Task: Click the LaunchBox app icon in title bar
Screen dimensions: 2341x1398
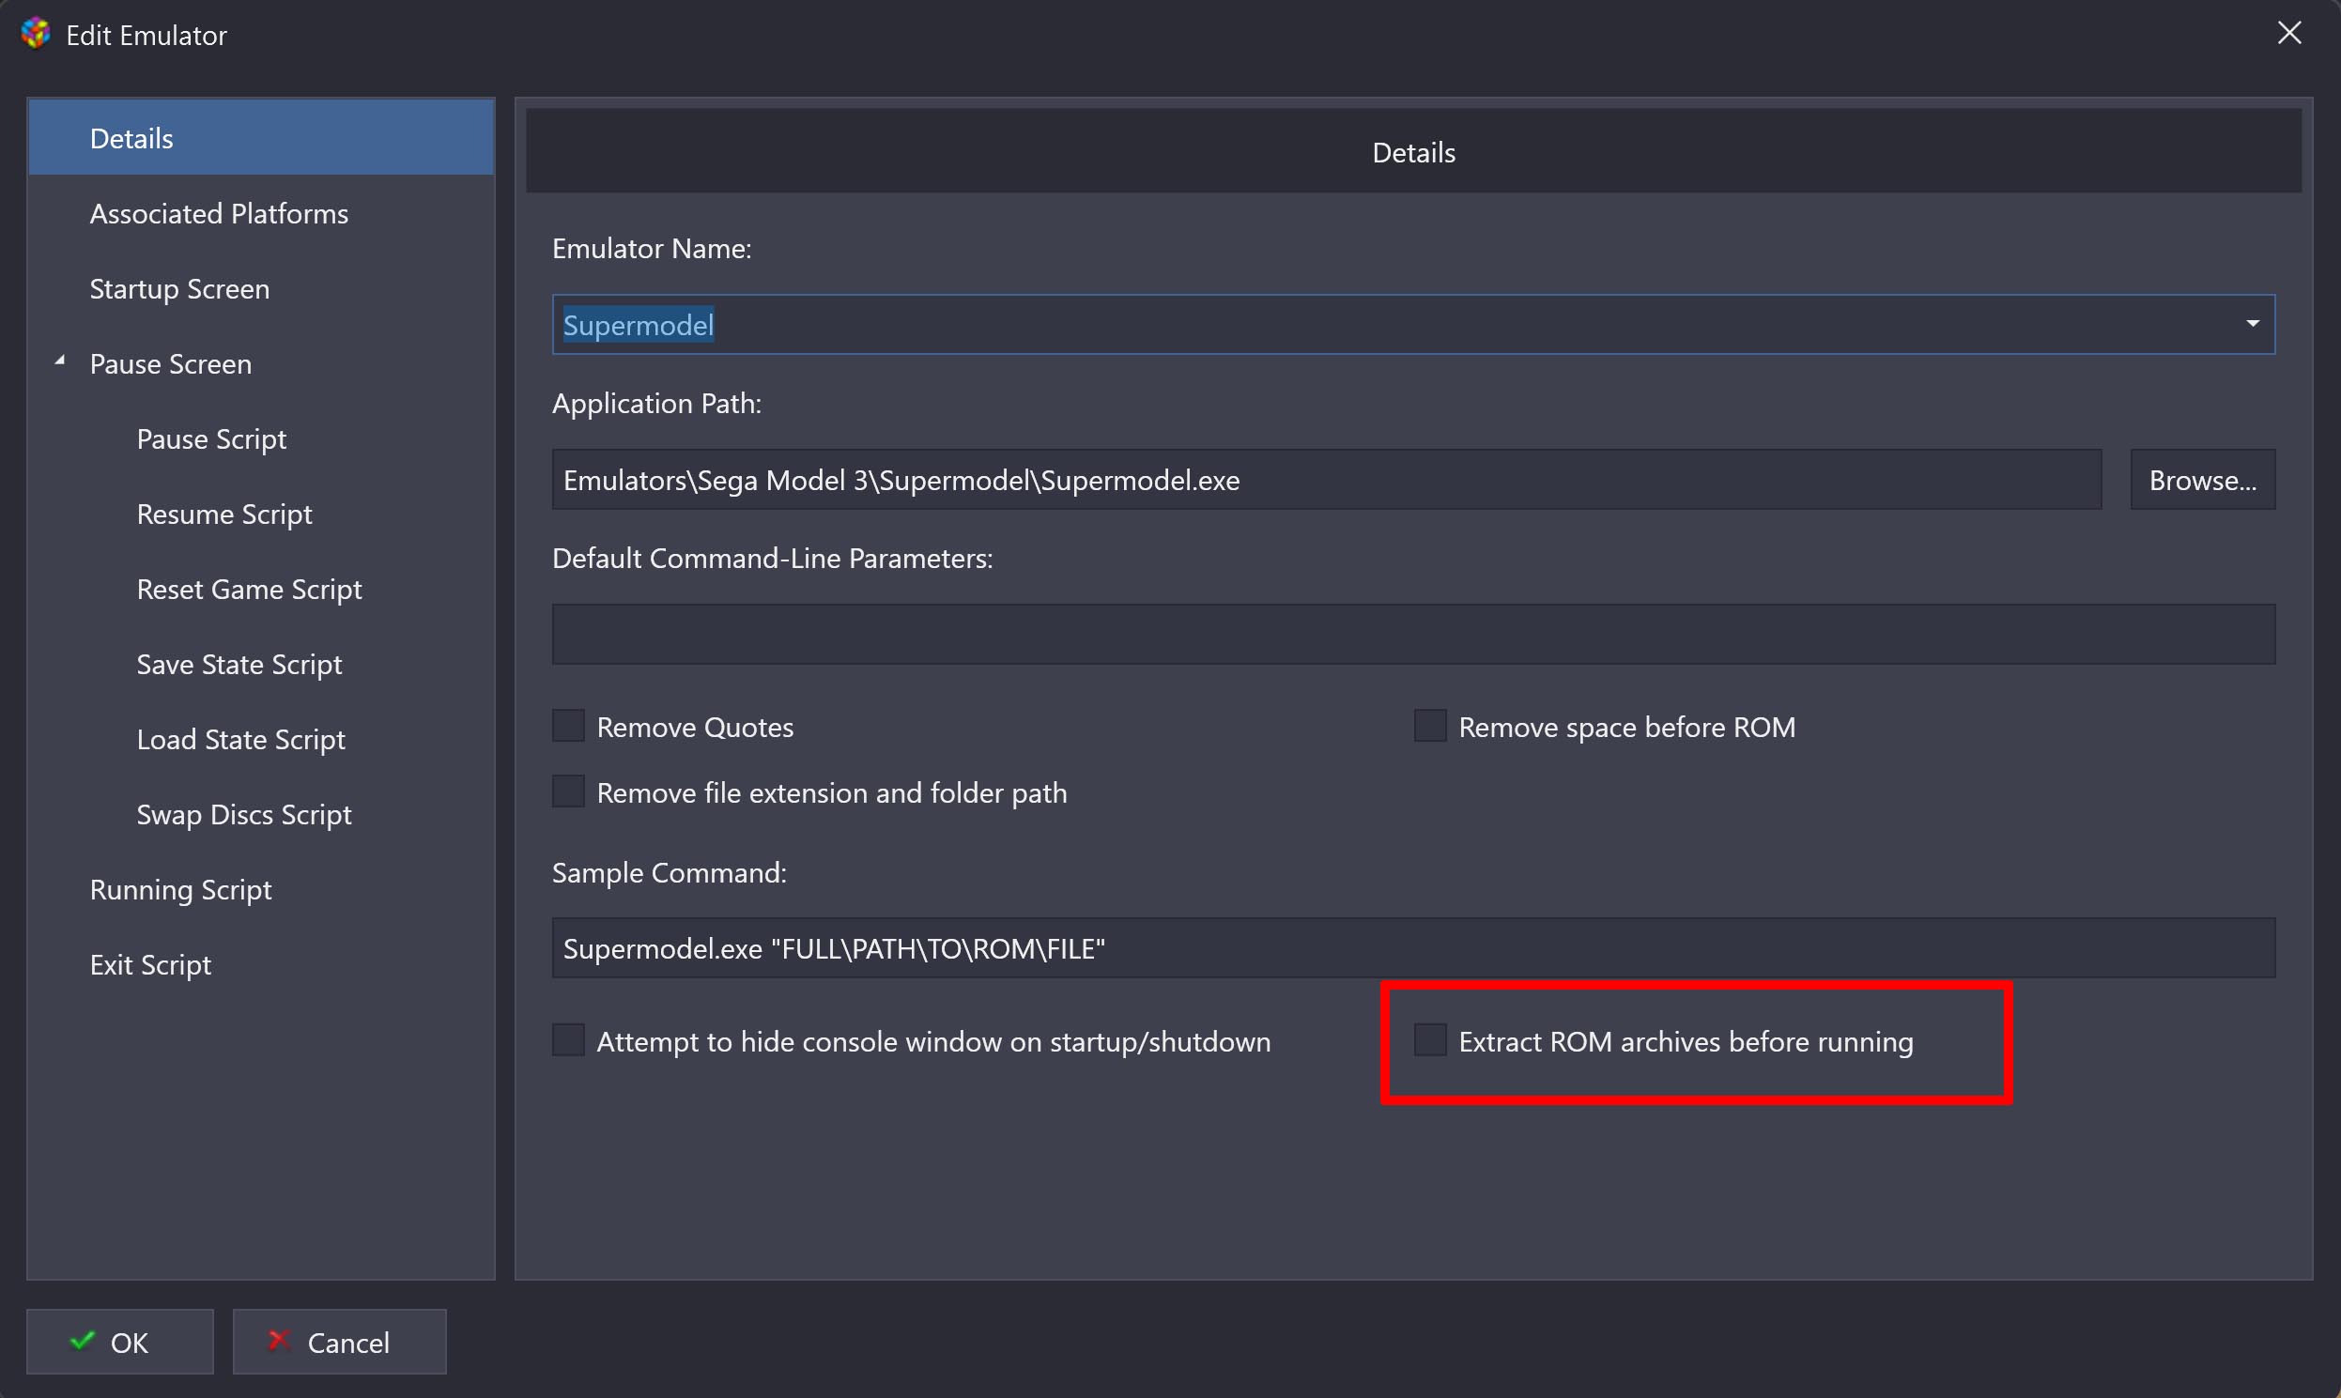Action: (36, 34)
